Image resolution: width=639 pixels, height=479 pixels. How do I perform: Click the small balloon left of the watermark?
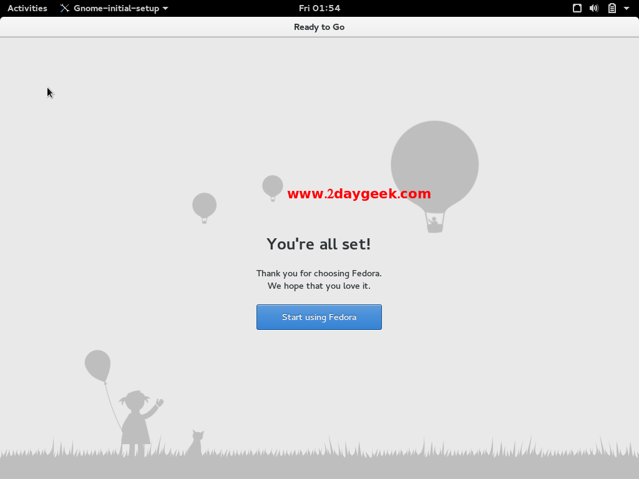(x=272, y=186)
